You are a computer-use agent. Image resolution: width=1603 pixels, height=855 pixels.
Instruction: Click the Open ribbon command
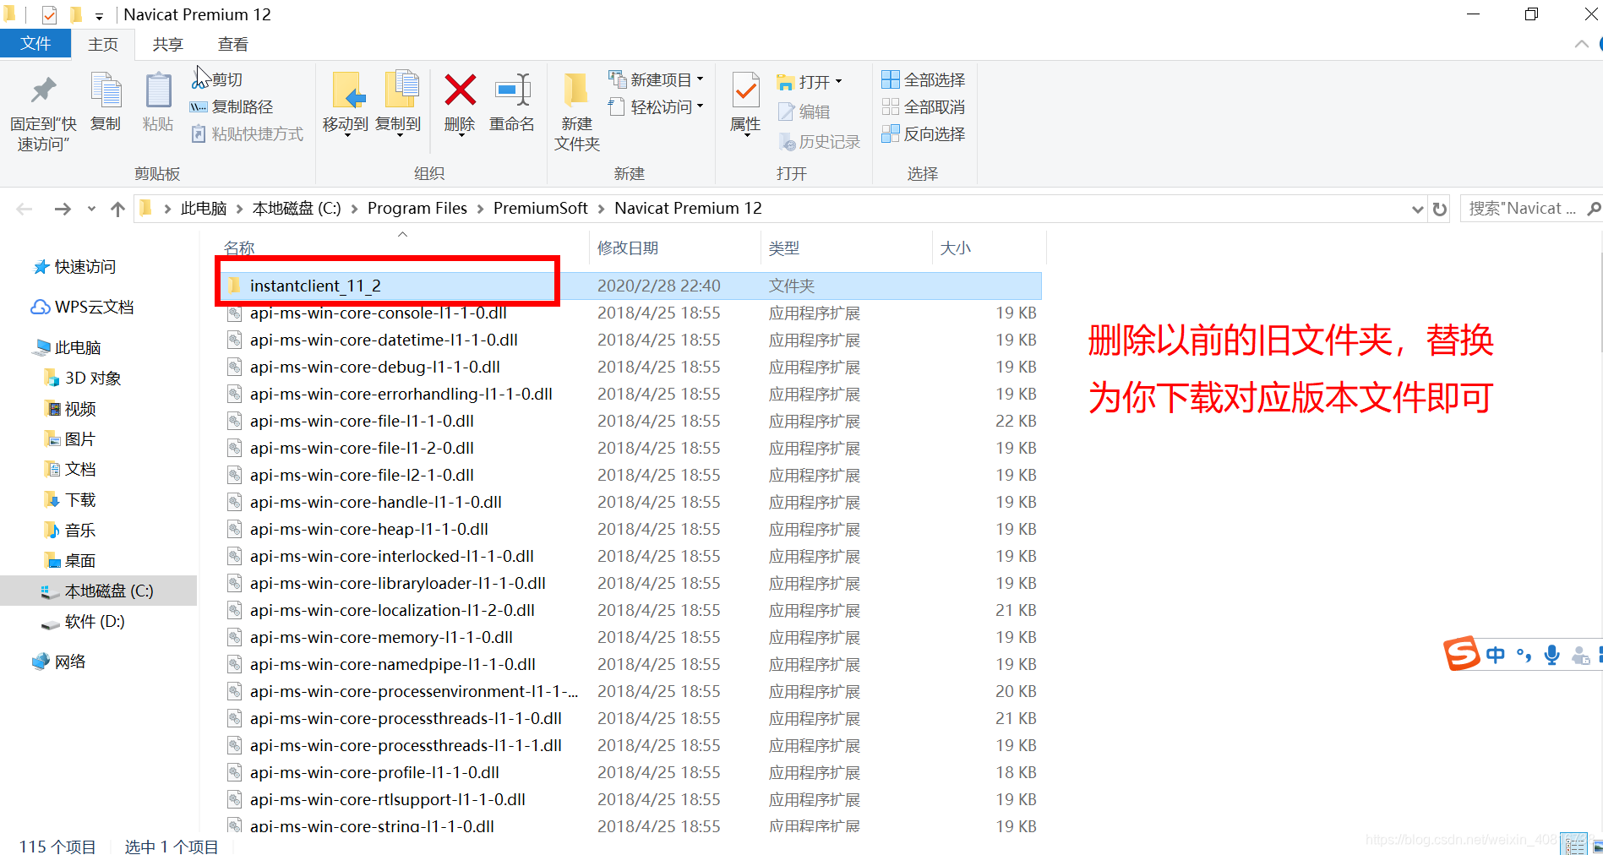[x=810, y=82]
